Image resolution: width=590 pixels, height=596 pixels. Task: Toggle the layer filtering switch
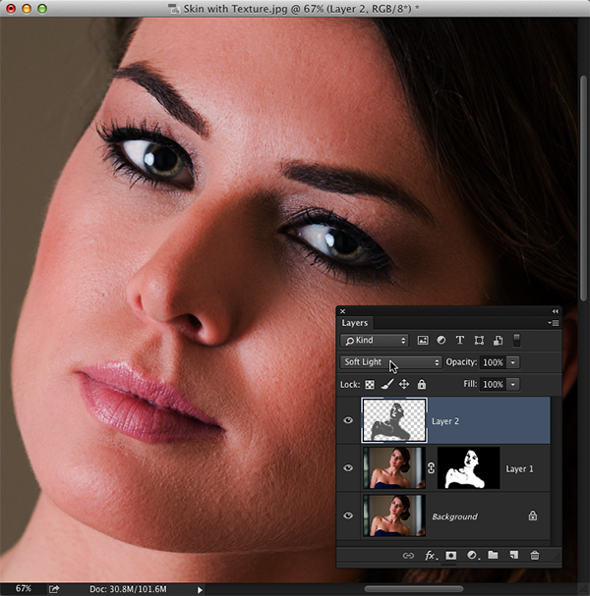pyautogui.click(x=518, y=341)
